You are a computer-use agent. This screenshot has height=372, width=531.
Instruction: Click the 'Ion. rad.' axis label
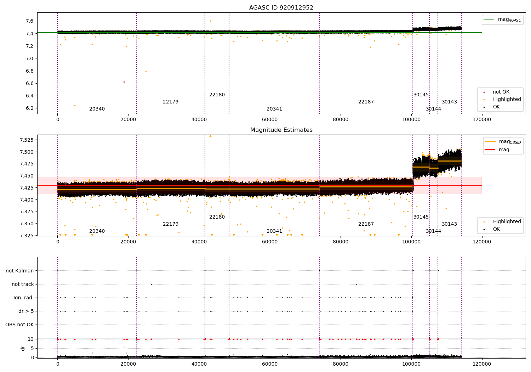point(24,298)
